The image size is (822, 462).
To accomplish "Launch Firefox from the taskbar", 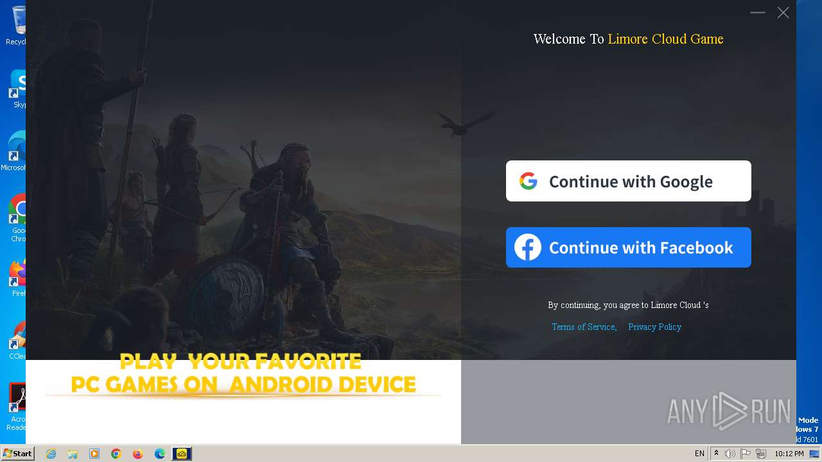I will (x=138, y=454).
